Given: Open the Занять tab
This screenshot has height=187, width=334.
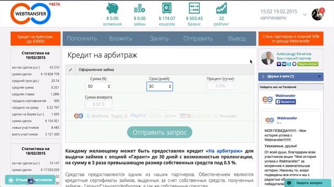Looking at the screenshot, I should (159, 38).
